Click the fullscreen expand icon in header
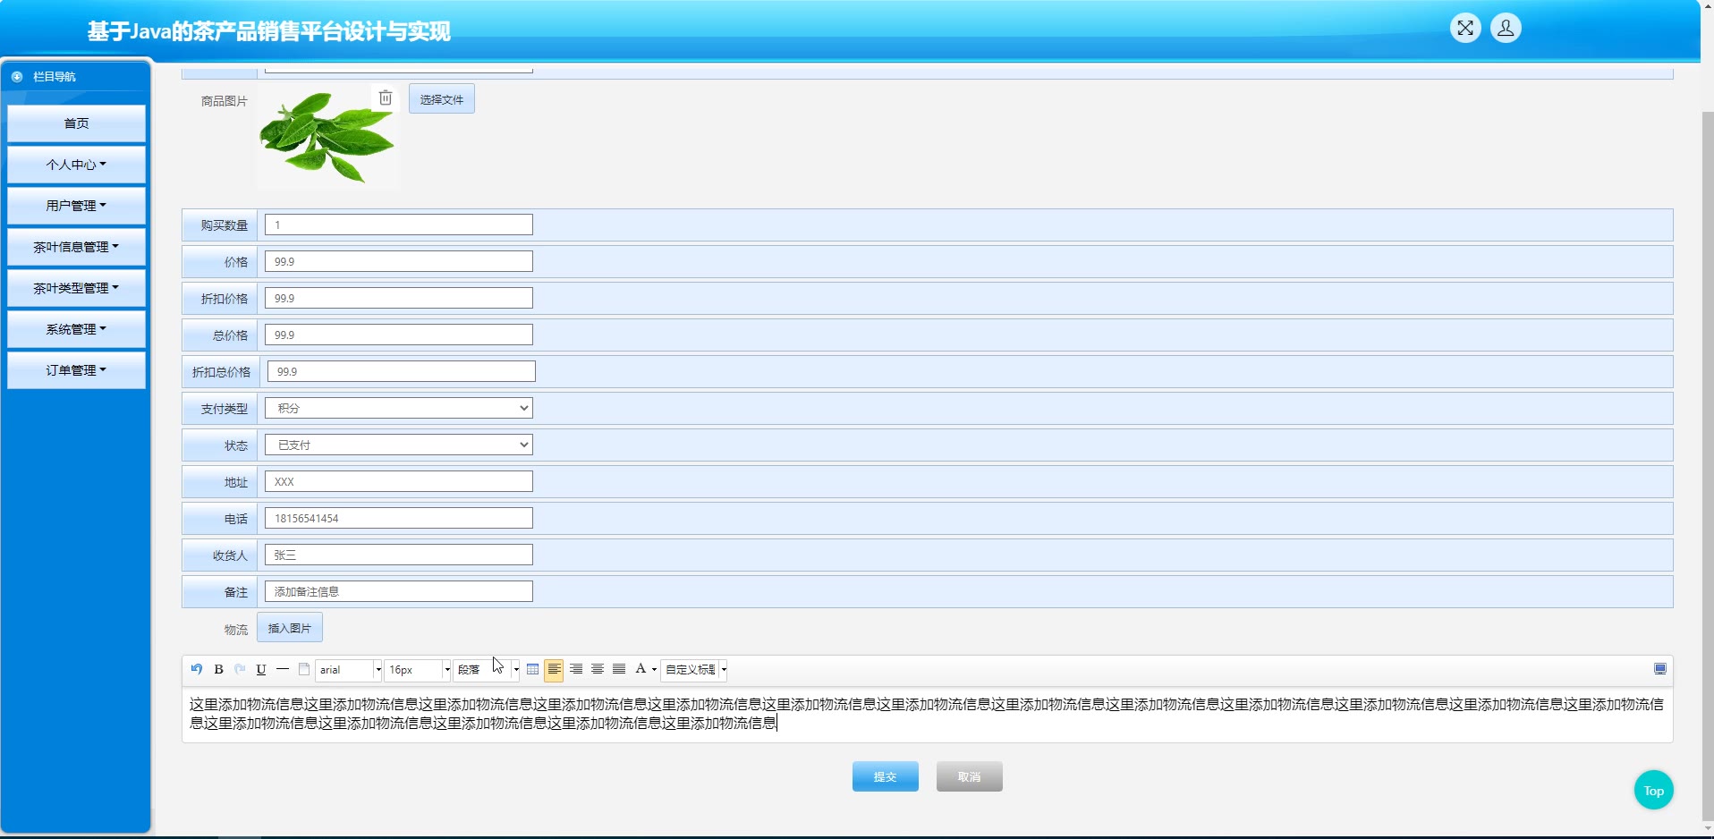 pos(1465,28)
